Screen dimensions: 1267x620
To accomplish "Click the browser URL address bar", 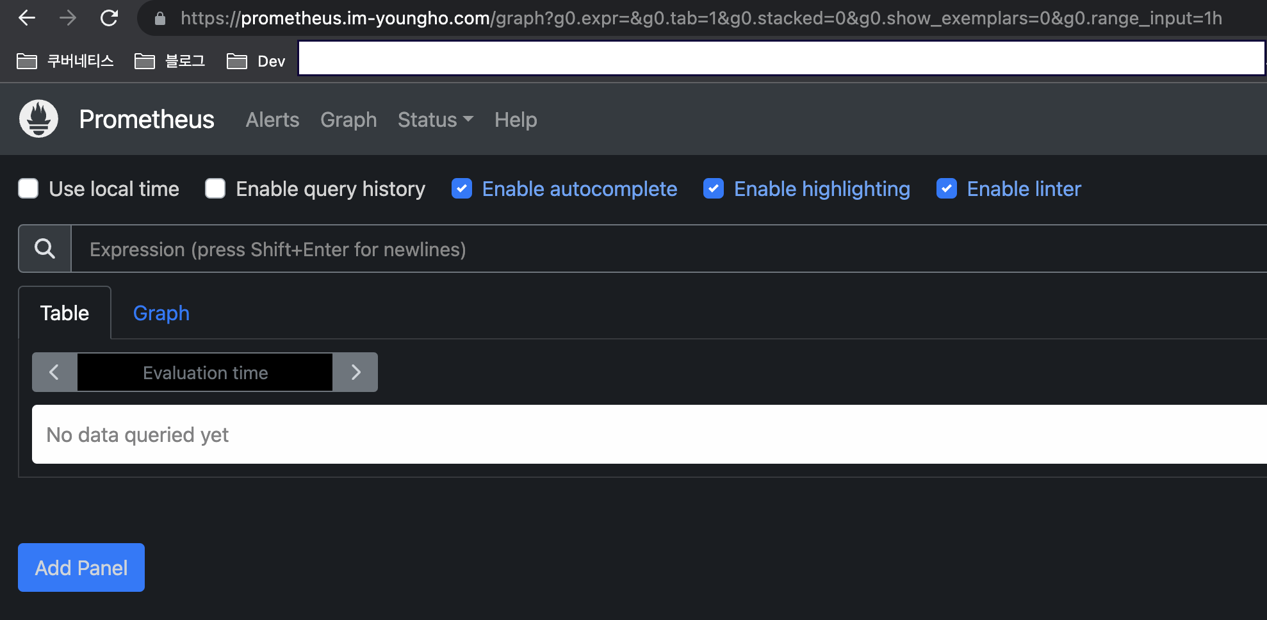I will (x=701, y=18).
